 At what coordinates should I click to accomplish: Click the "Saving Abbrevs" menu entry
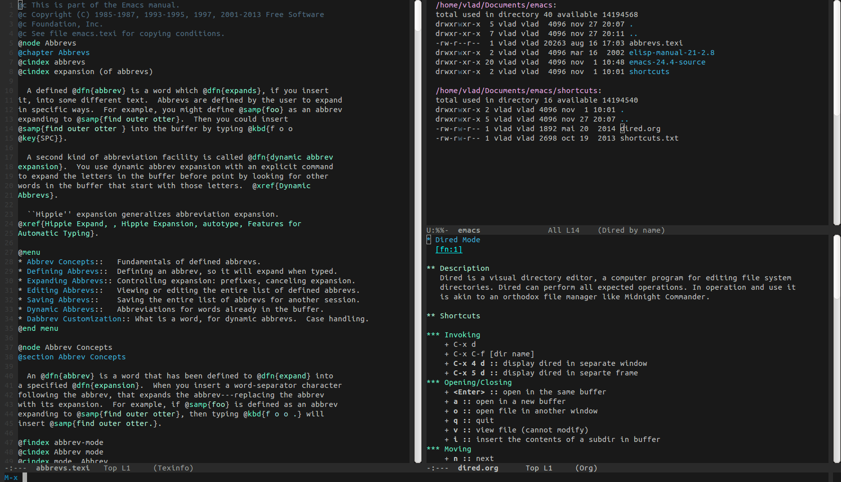click(59, 300)
